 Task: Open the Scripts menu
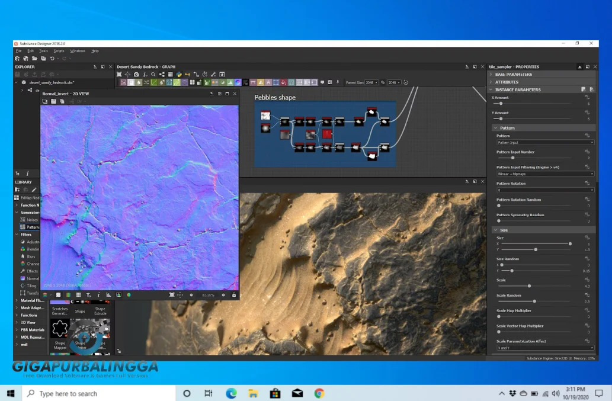pos(59,51)
